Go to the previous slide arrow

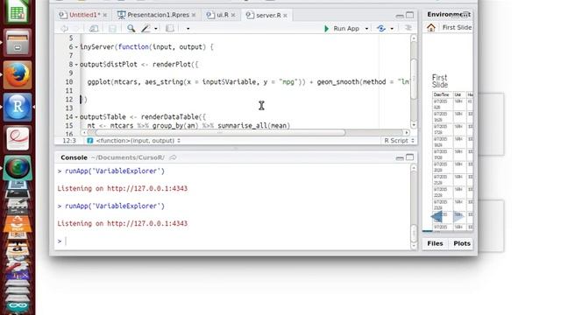point(437,216)
